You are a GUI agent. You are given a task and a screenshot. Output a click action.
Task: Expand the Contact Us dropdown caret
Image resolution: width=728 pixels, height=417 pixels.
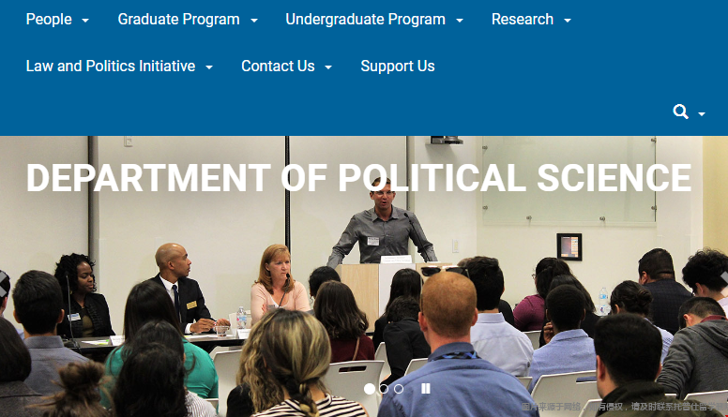point(328,67)
